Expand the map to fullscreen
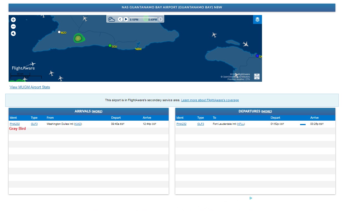This screenshot has height=211, width=342. (x=257, y=76)
